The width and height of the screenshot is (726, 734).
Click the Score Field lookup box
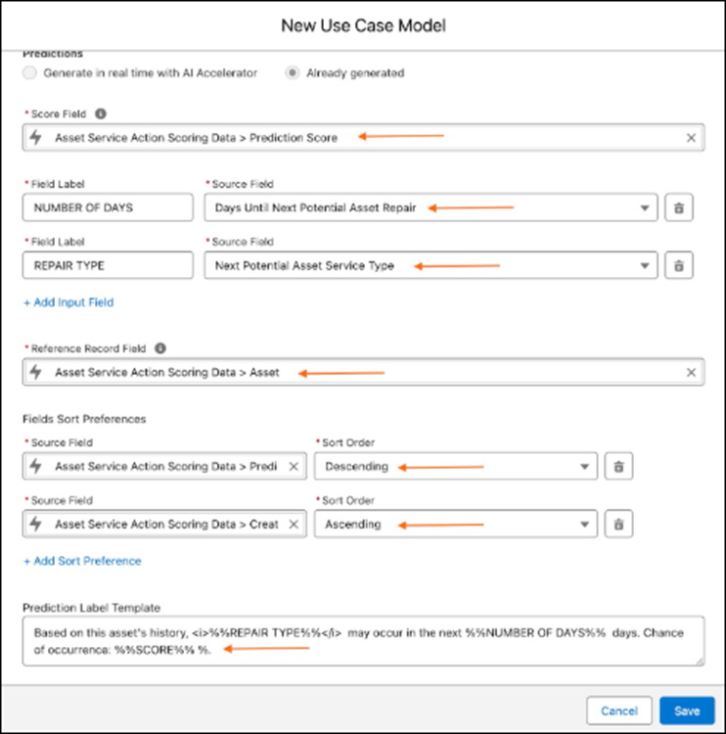[363, 138]
